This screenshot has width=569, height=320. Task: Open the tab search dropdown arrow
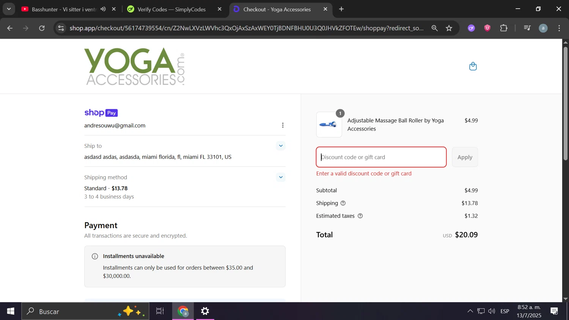click(x=9, y=9)
